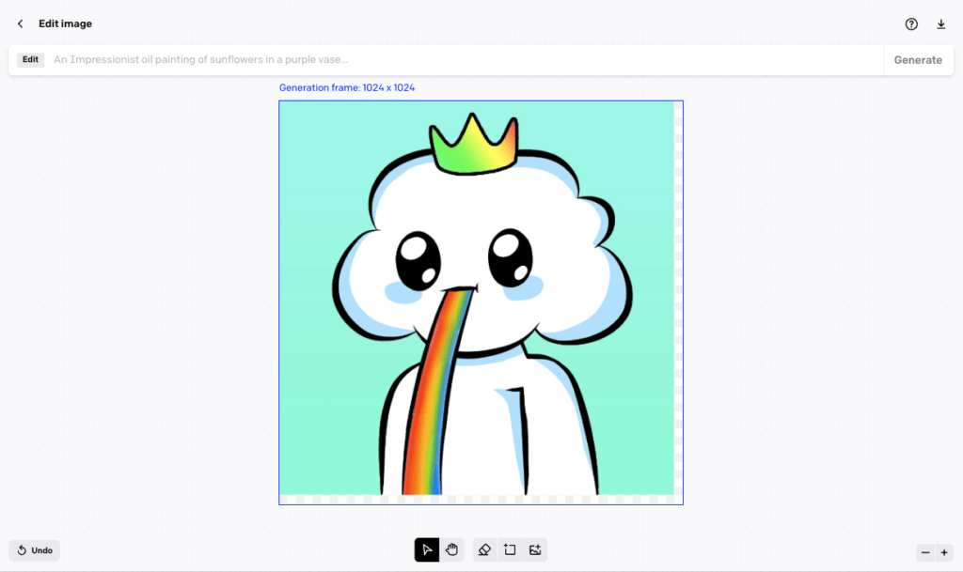Click the Generation frame 1024 x 1024 label
This screenshot has width=963, height=572.
[x=347, y=87]
